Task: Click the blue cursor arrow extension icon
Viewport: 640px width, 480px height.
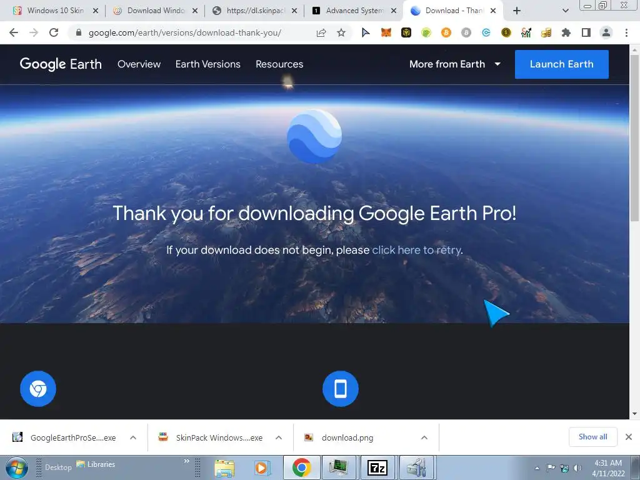Action: tap(366, 32)
